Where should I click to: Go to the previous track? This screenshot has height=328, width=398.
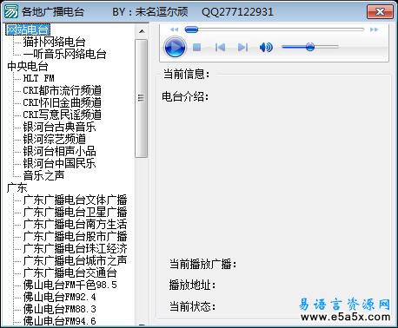[x=220, y=47]
